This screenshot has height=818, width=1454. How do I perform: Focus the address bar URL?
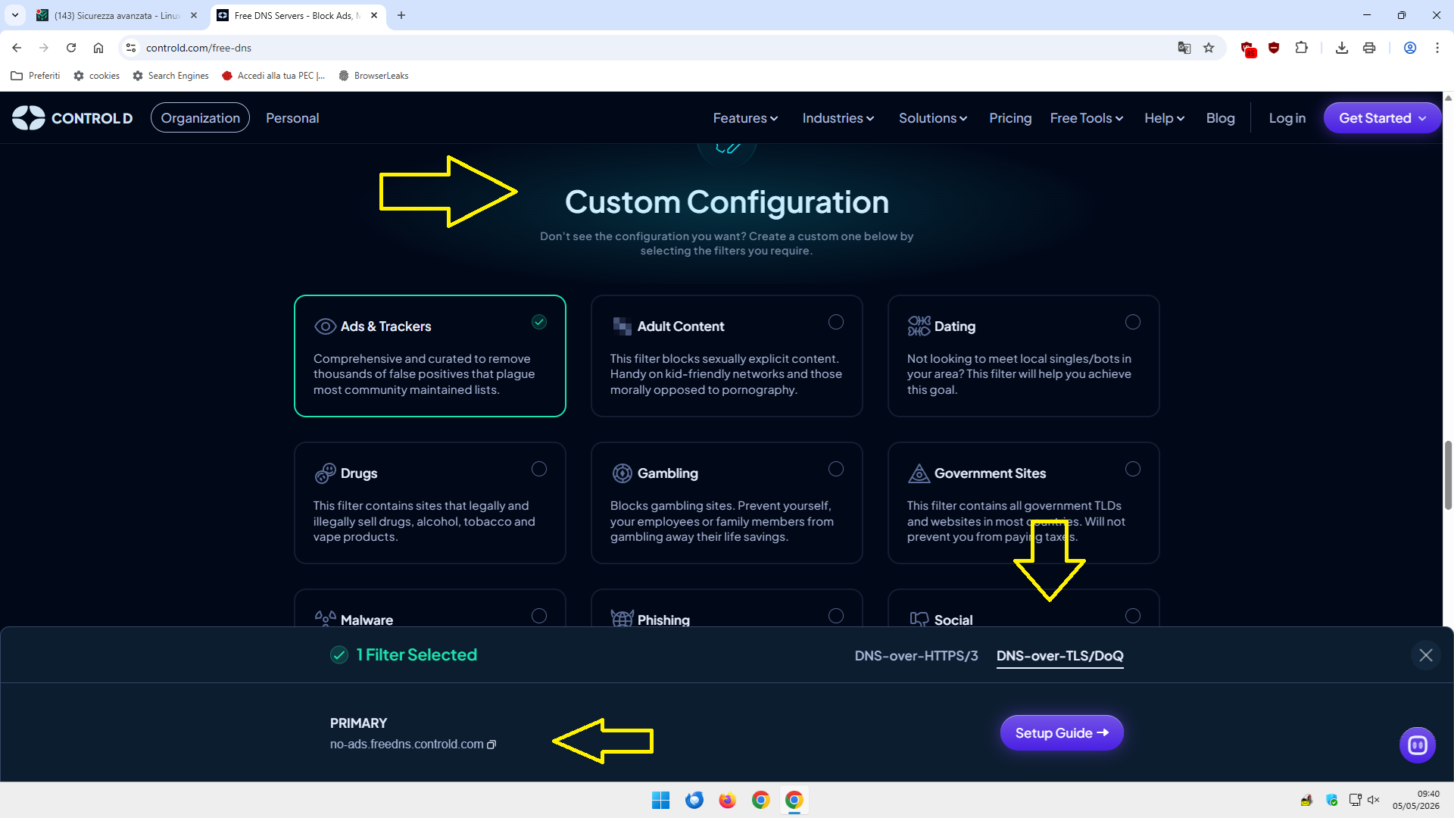(x=198, y=48)
